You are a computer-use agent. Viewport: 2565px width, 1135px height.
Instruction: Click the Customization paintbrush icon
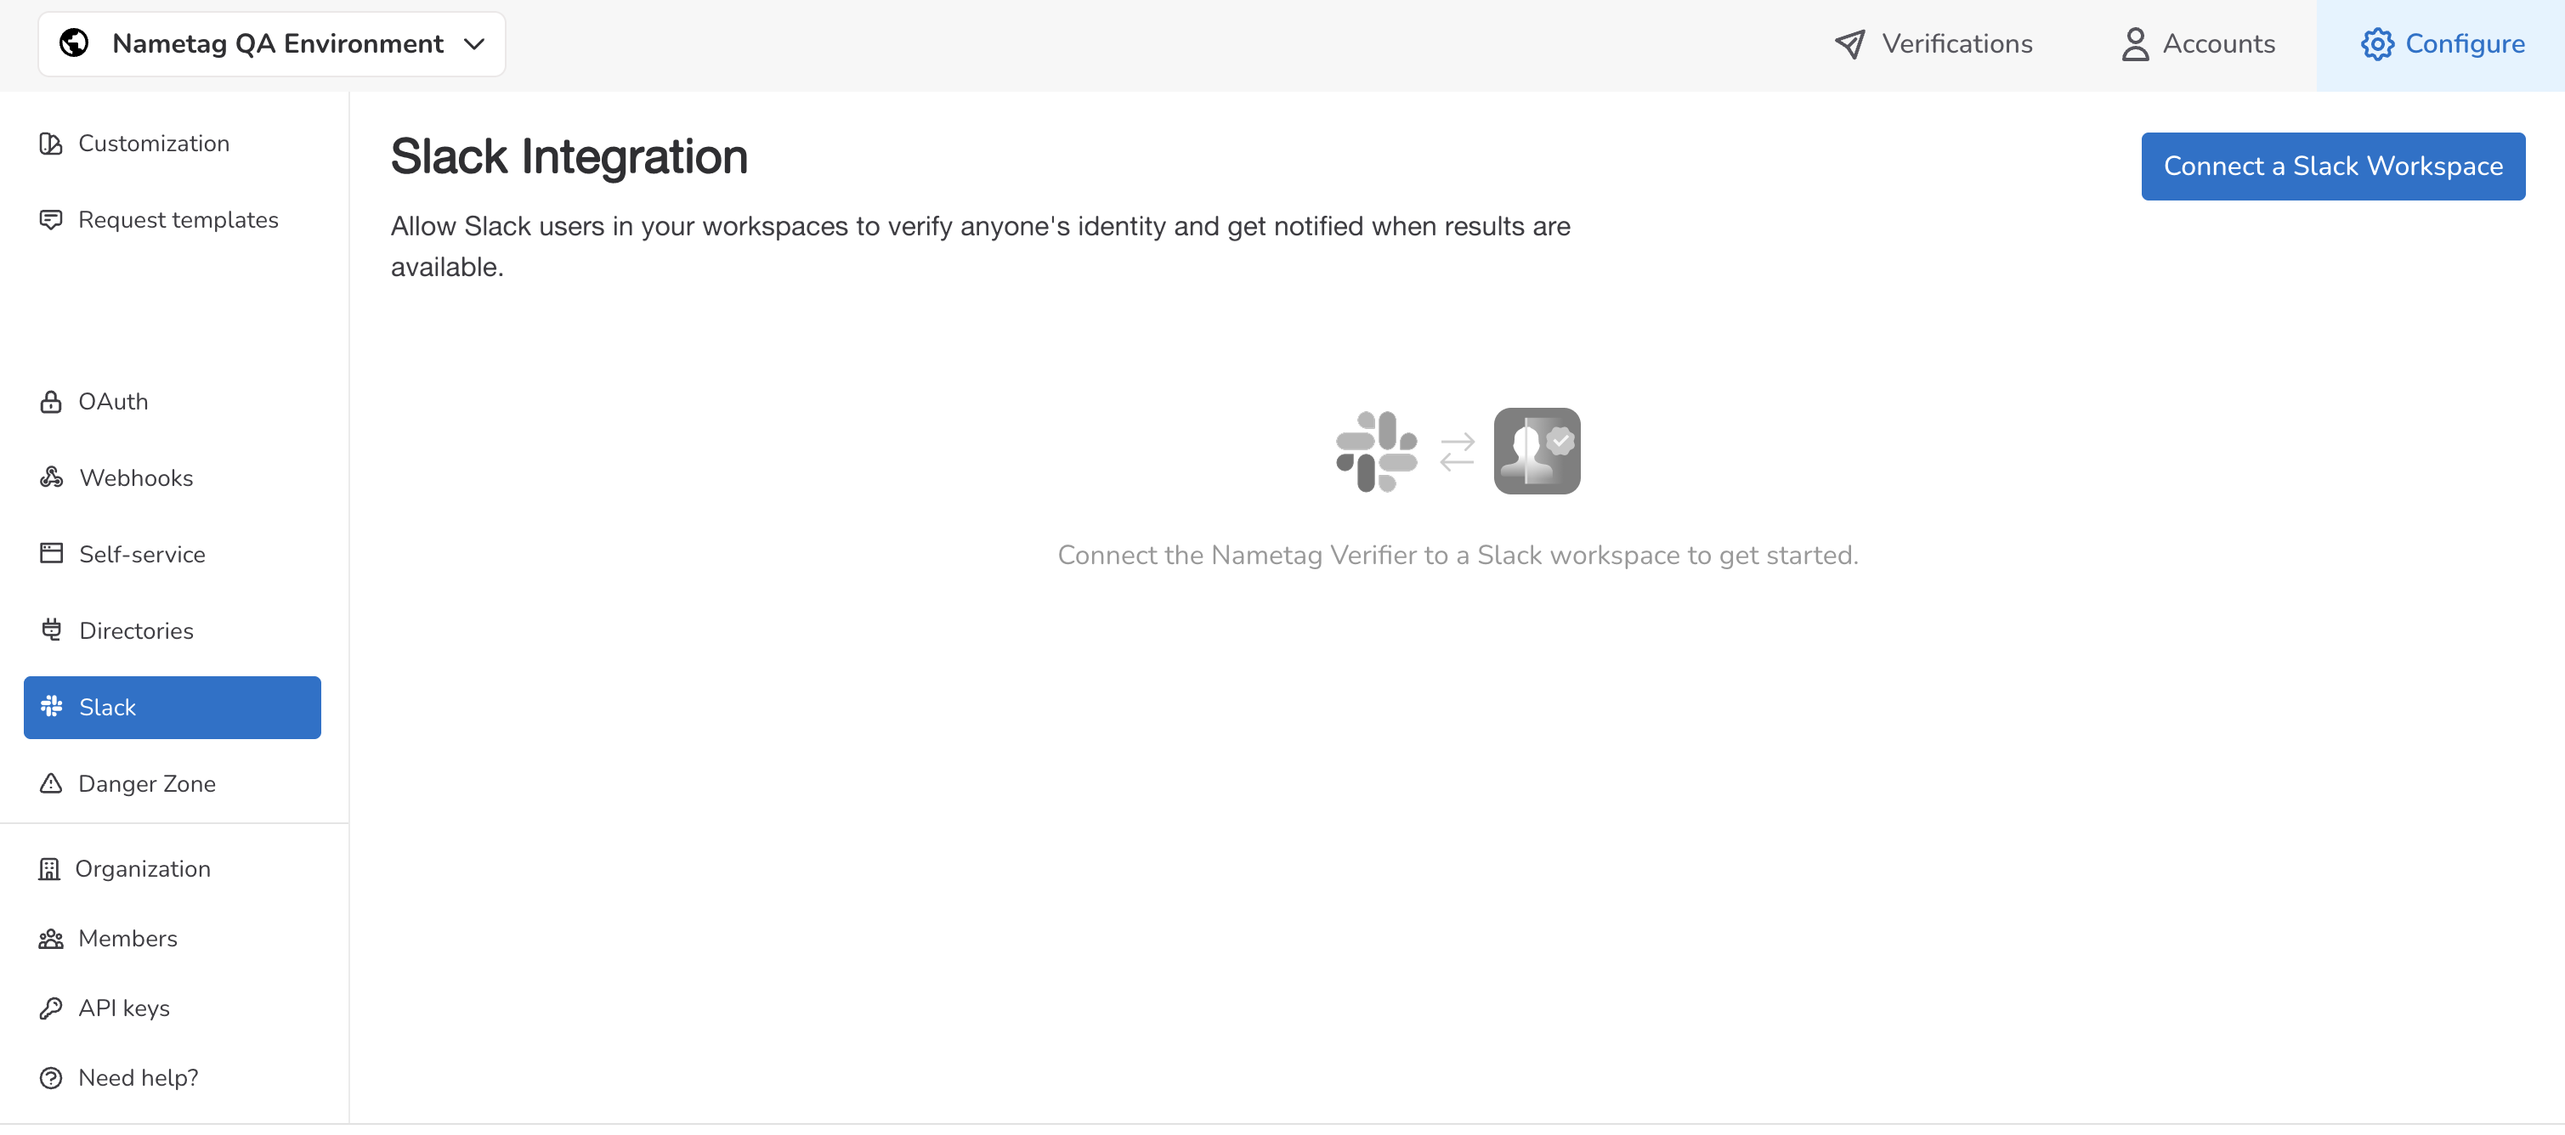coord(50,144)
